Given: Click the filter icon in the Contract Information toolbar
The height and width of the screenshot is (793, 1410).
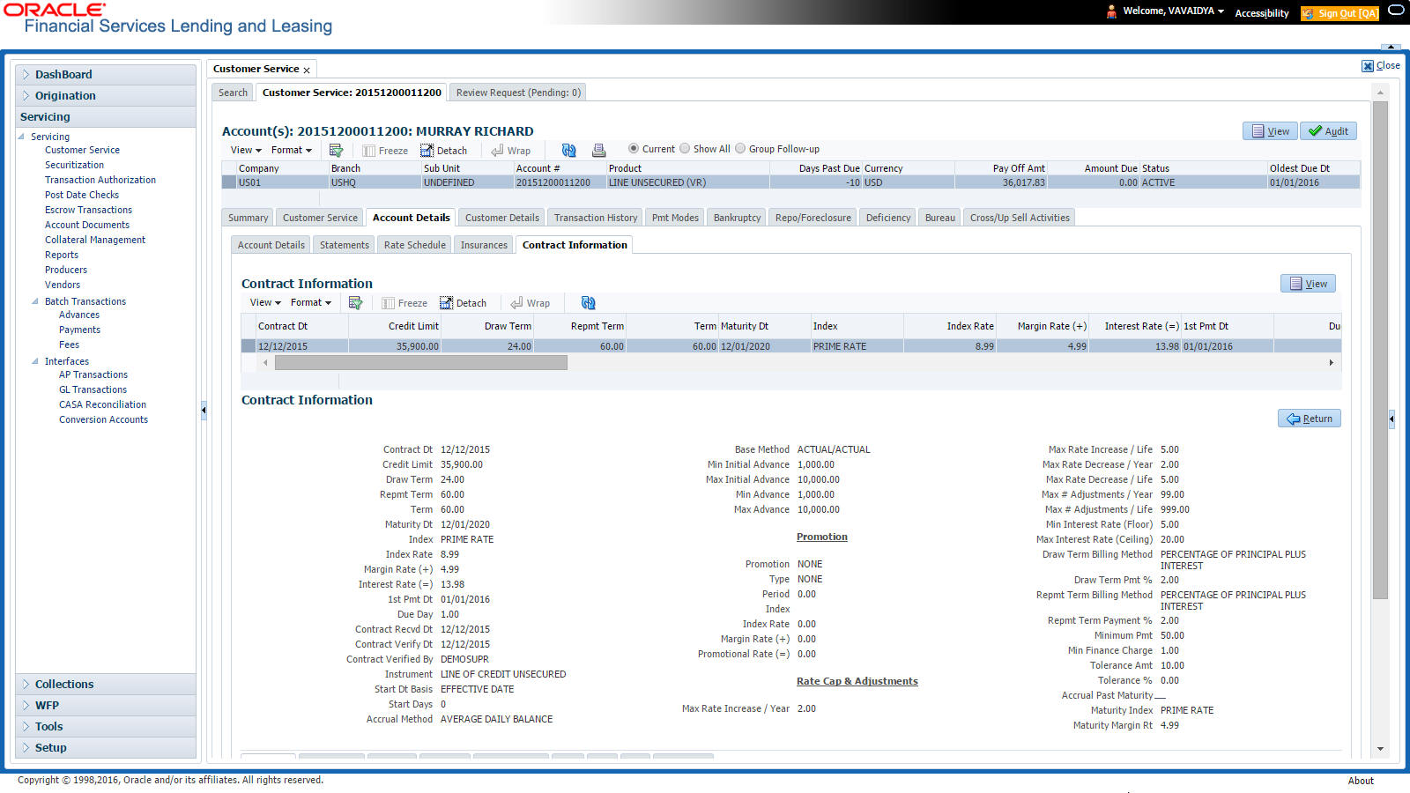Looking at the screenshot, I should (355, 303).
